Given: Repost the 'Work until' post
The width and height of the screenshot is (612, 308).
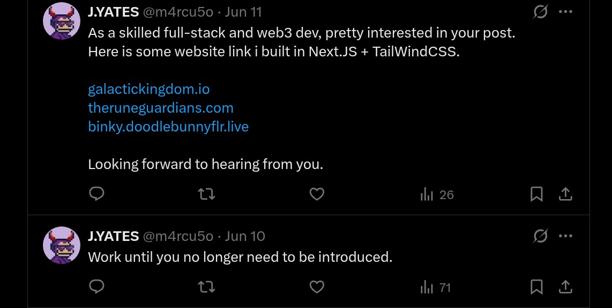Looking at the screenshot, I should pos(207,287).
